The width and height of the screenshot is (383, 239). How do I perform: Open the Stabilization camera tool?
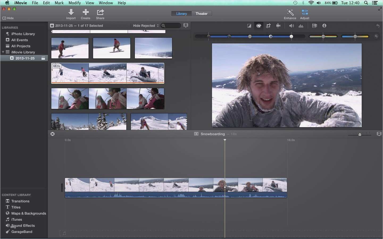(278, 26)
